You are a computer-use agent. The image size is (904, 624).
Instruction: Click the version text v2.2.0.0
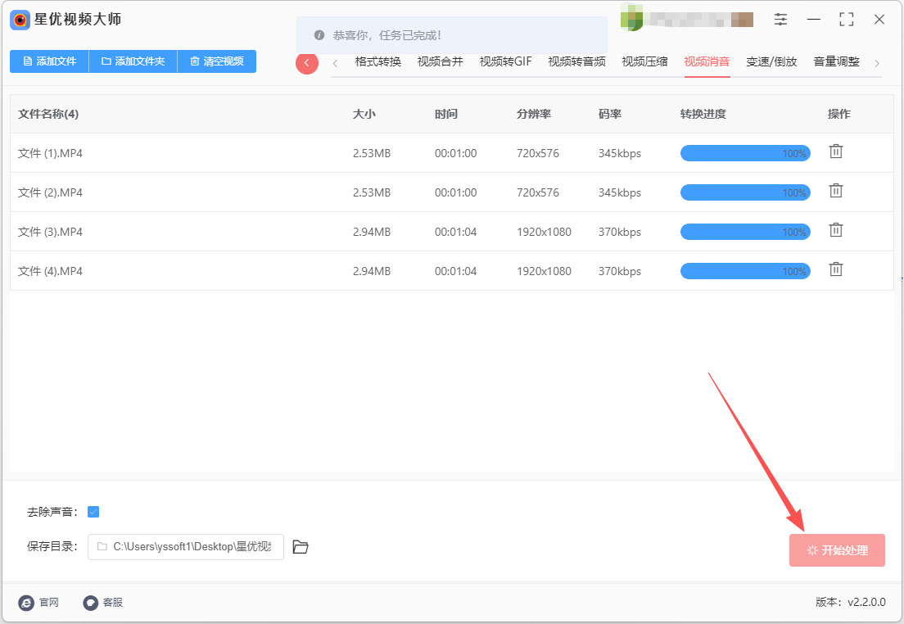tap(866, 602)
